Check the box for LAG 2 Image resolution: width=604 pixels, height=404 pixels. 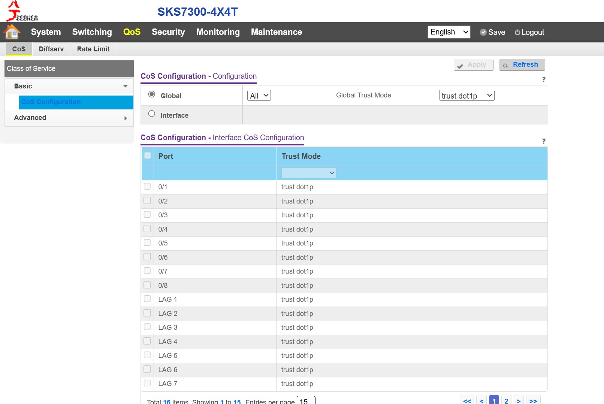tap(147, 313)
